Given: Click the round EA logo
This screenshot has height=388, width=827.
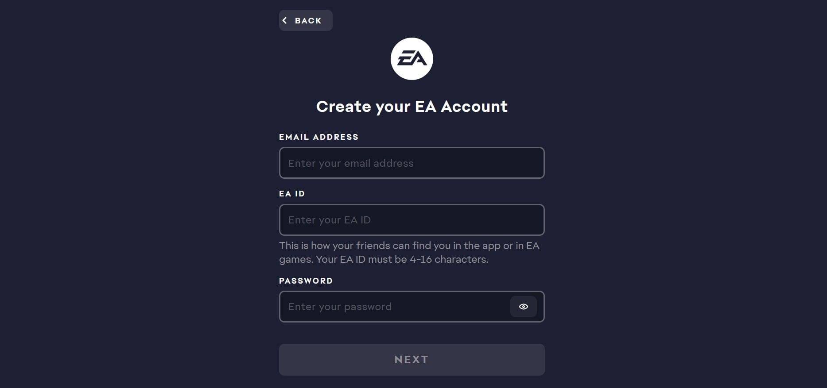Looking at the screenshot, I should [412, 59].
